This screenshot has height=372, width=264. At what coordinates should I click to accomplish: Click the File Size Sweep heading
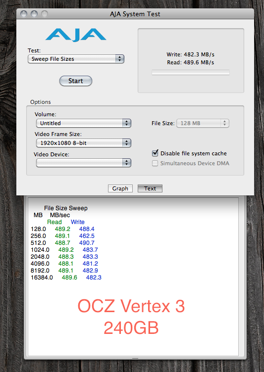(x=65, y=208)
